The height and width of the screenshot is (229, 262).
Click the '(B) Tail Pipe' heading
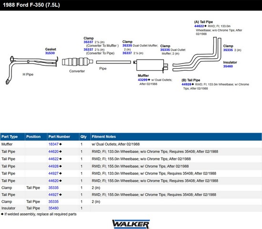pyautogui.click(x=191, y=80)
